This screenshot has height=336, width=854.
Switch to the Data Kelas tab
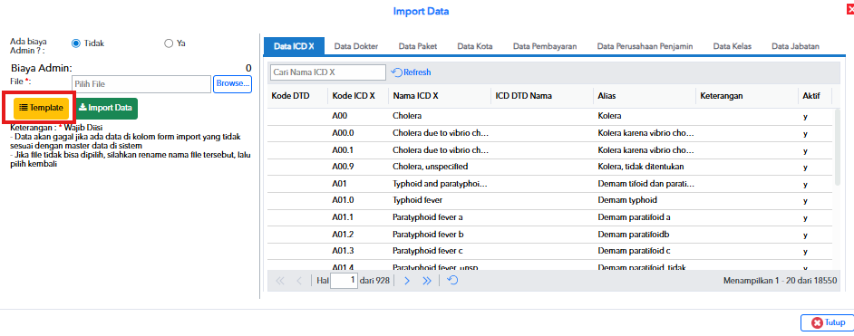click(x=733, y=46)
